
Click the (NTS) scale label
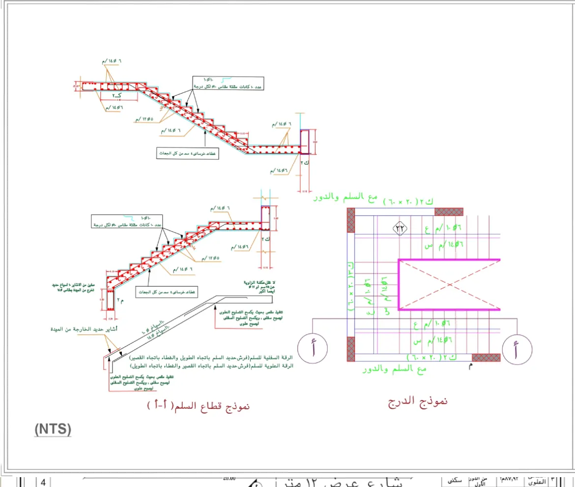(53, 429)
